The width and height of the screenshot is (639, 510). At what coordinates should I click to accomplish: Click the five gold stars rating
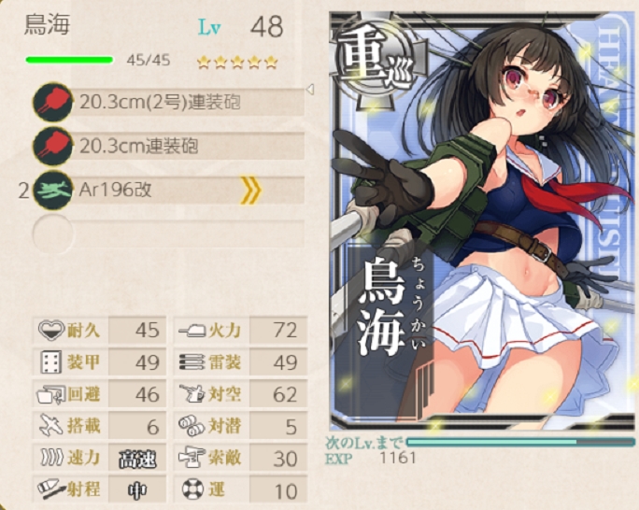tap(237, 63)
